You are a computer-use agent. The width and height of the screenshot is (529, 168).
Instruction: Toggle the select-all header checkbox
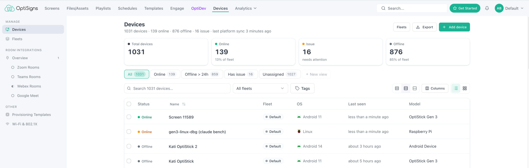pos(129,104)
